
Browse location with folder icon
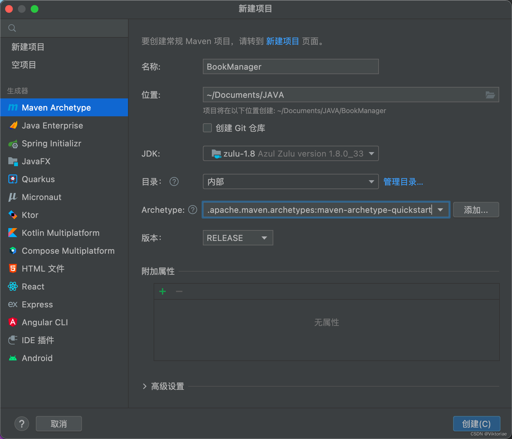click(490, 95)
